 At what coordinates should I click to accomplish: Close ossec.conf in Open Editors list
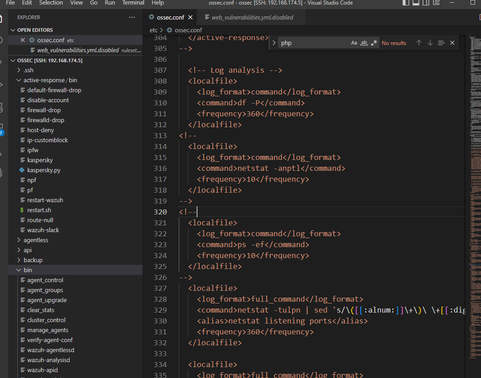pos(23,40)
